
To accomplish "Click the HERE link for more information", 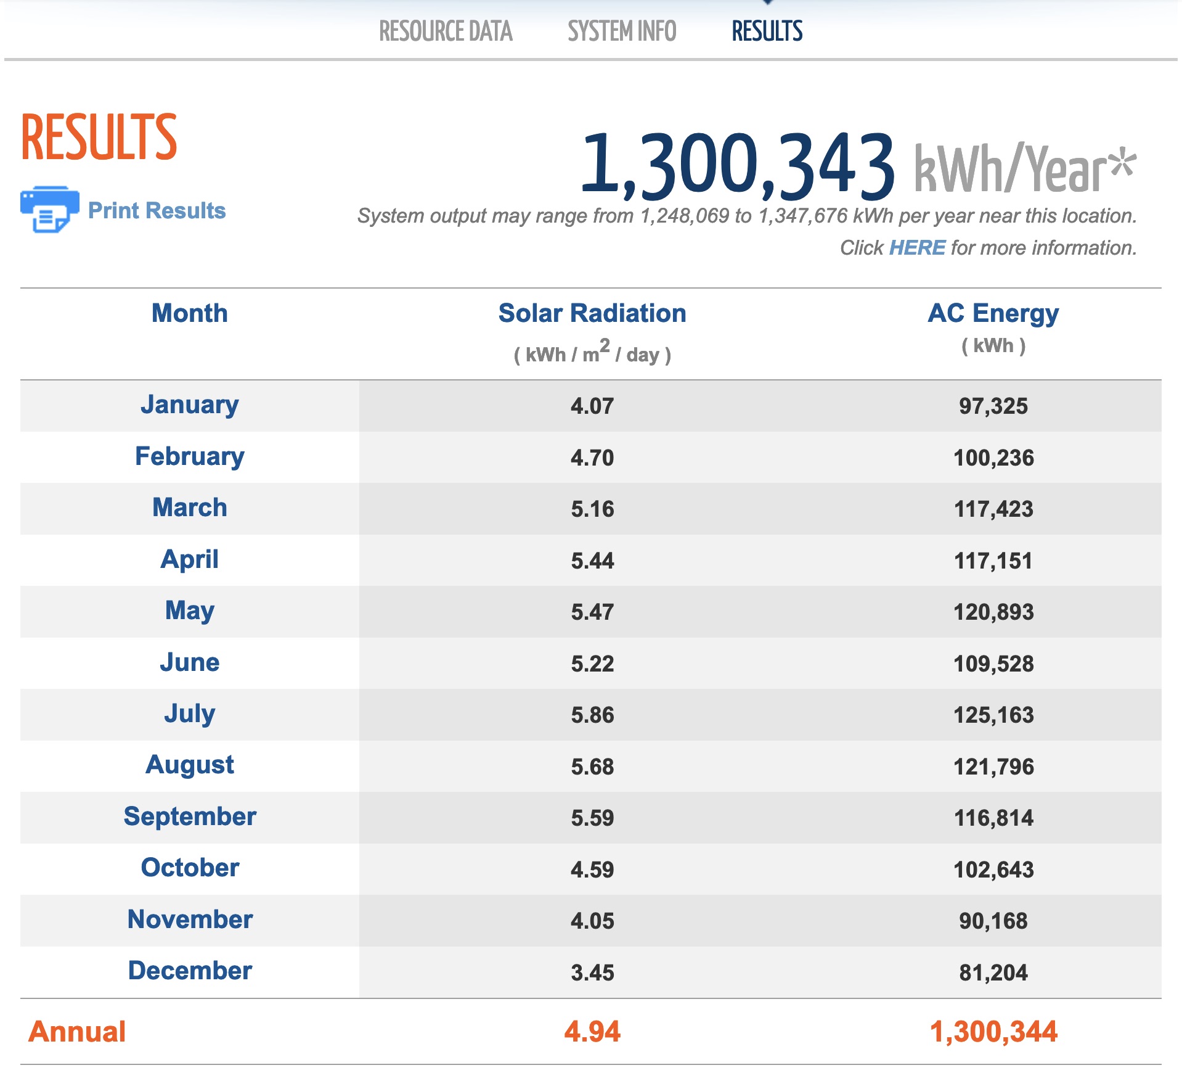I will tap(917, 248).
